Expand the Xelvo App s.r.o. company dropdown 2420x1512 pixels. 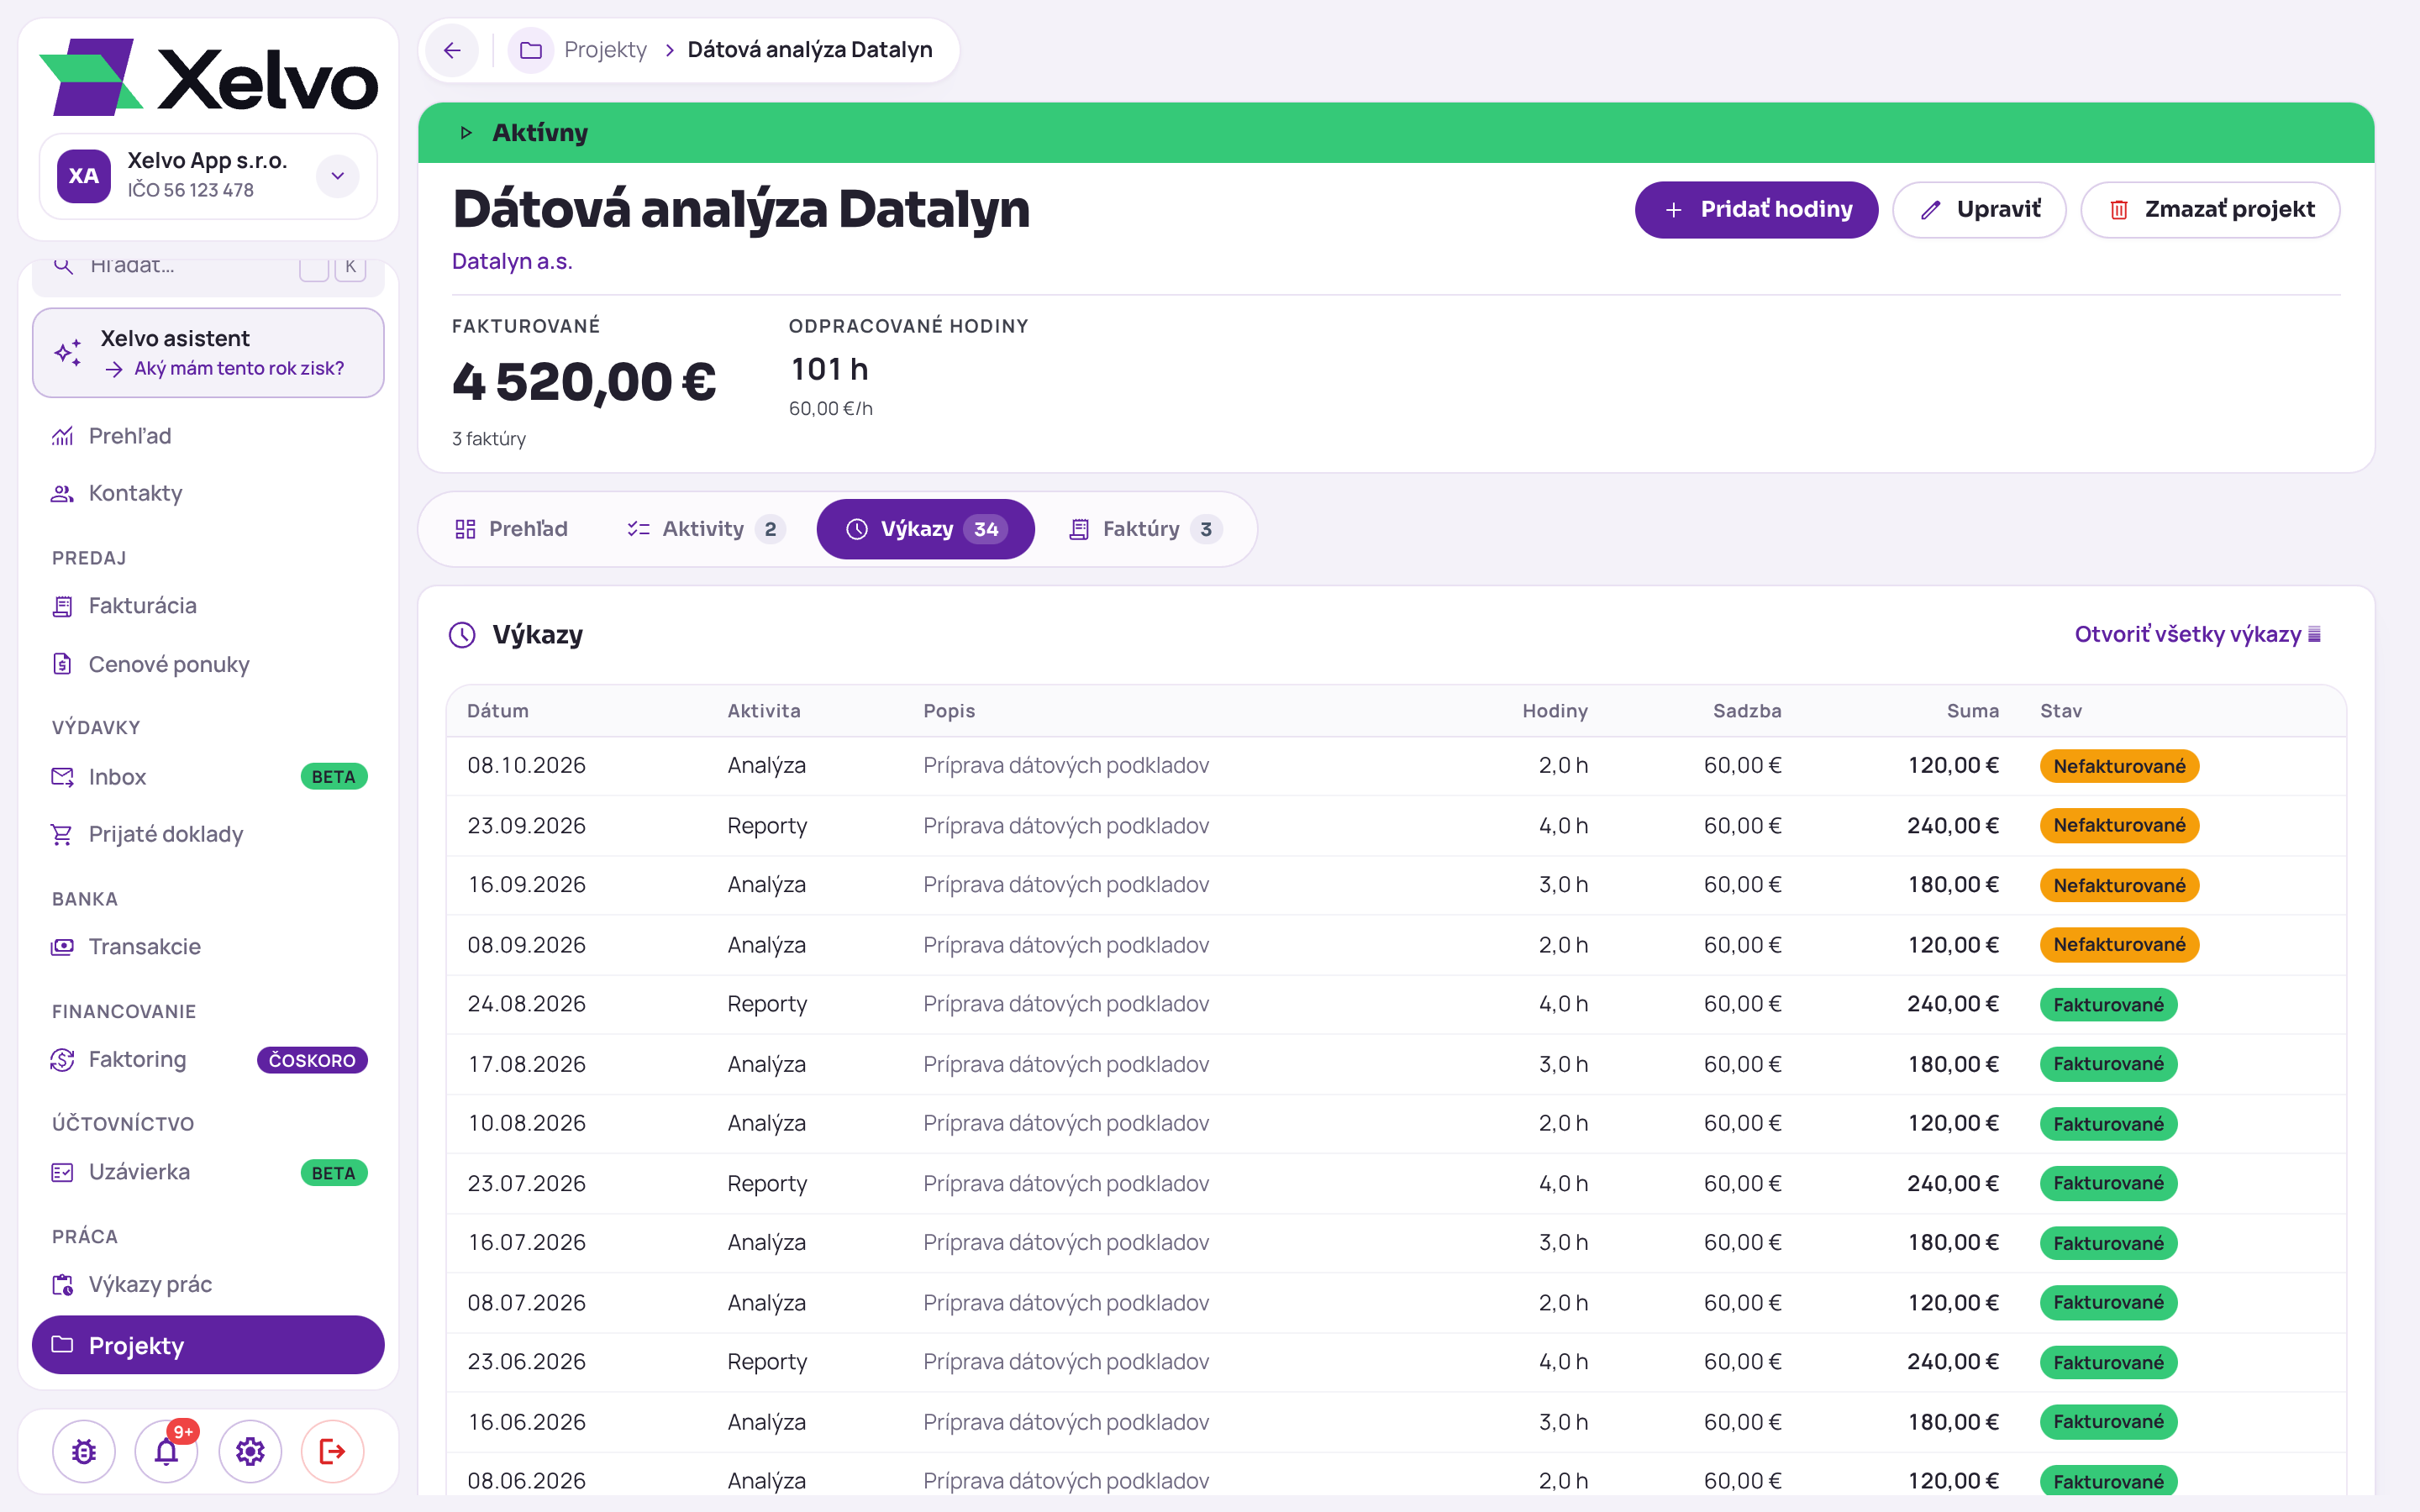point(338,176)
